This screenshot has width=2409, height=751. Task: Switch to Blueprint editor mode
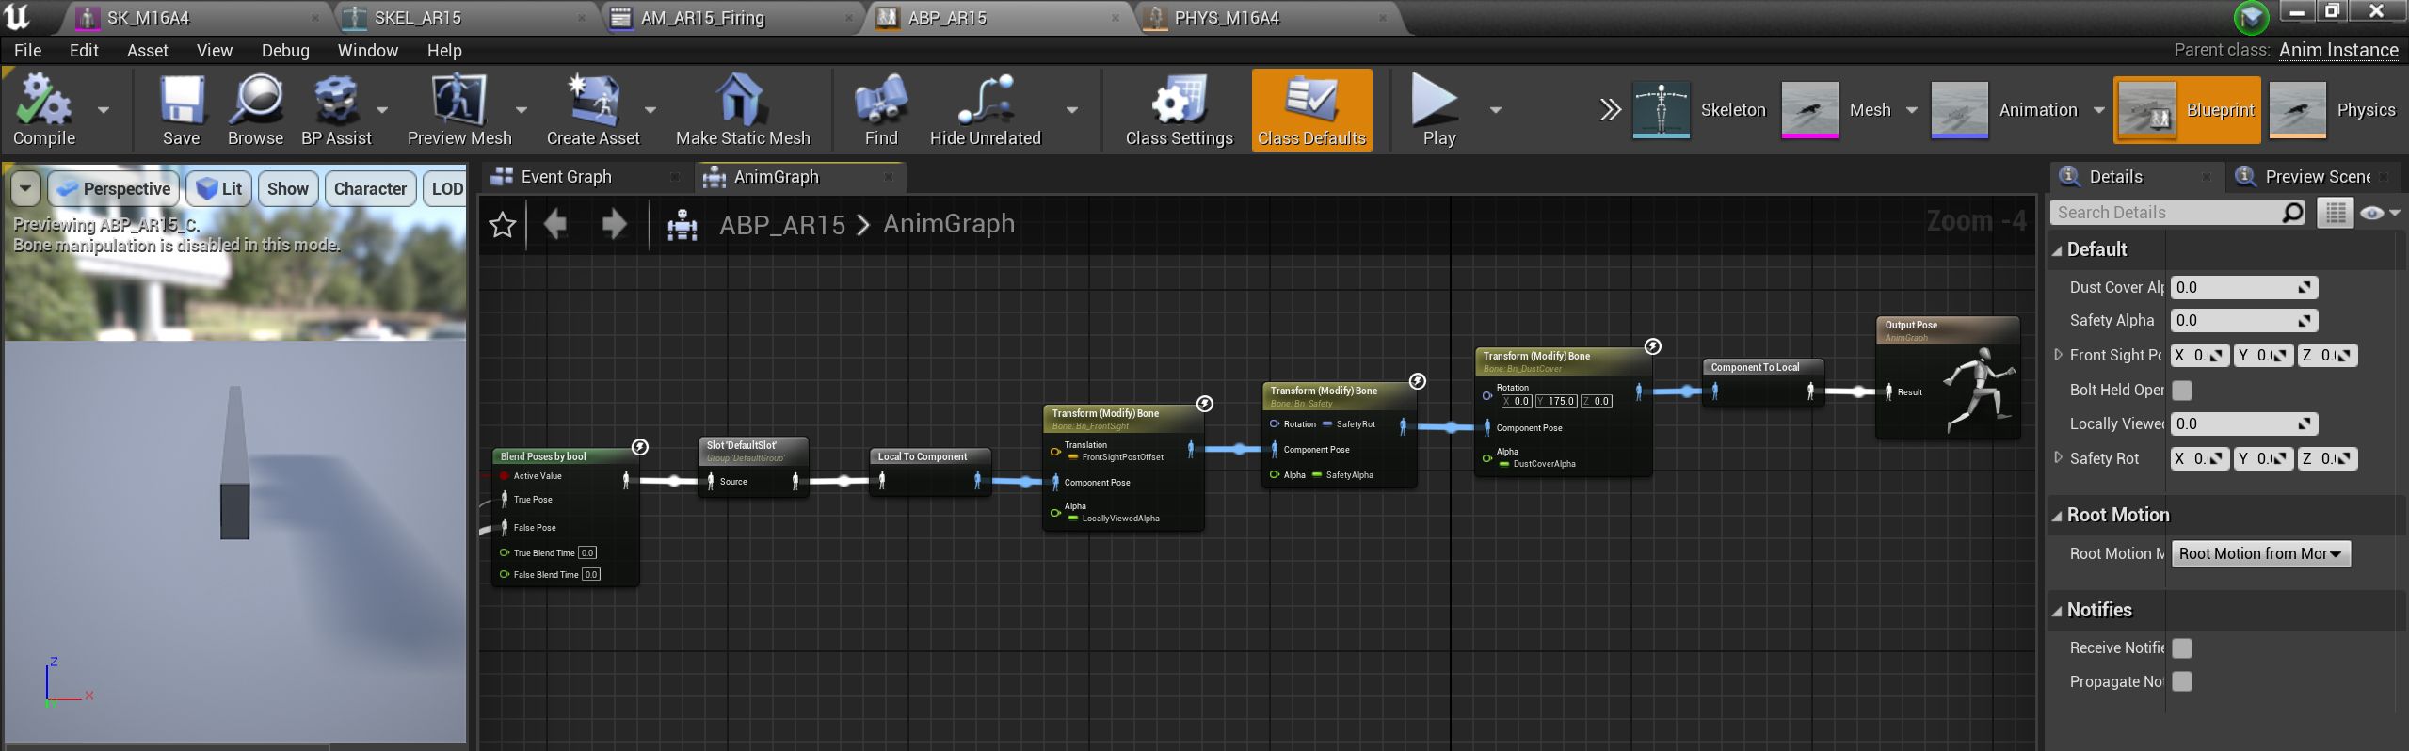click(x=2187, y=110)
